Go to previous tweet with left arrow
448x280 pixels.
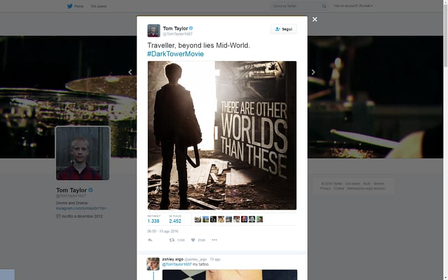(x=130, y=72)
